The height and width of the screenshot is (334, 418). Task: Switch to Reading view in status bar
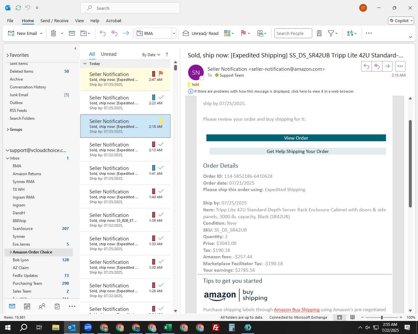(x=353, y=317)
